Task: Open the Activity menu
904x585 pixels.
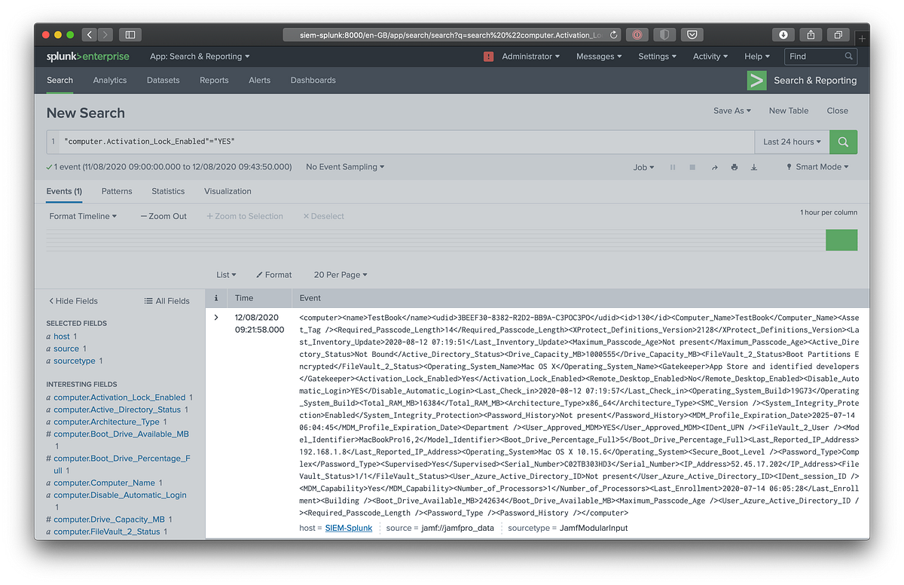Action: (710, 56)
